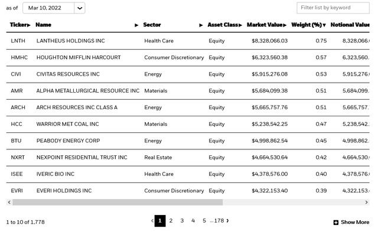Select ALPHA METALLURGICAL RESOURCE INC name

click(88, 90)
